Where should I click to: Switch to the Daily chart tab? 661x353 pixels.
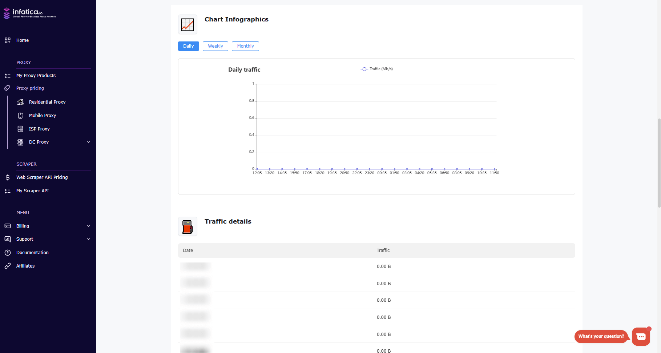(x=188, y=46)
